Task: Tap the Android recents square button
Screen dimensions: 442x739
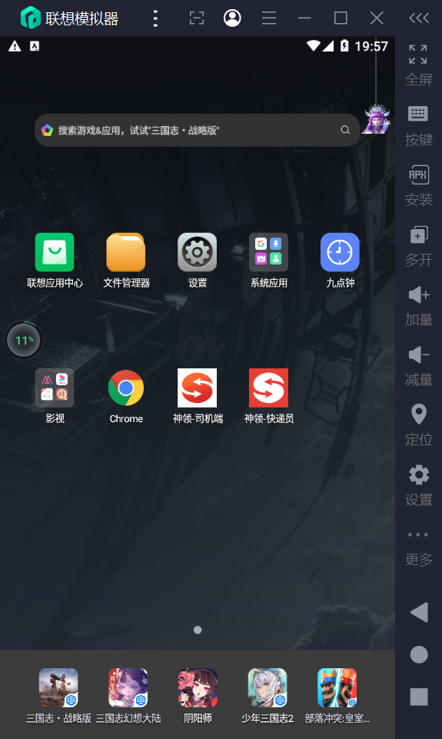Action: 419,697
